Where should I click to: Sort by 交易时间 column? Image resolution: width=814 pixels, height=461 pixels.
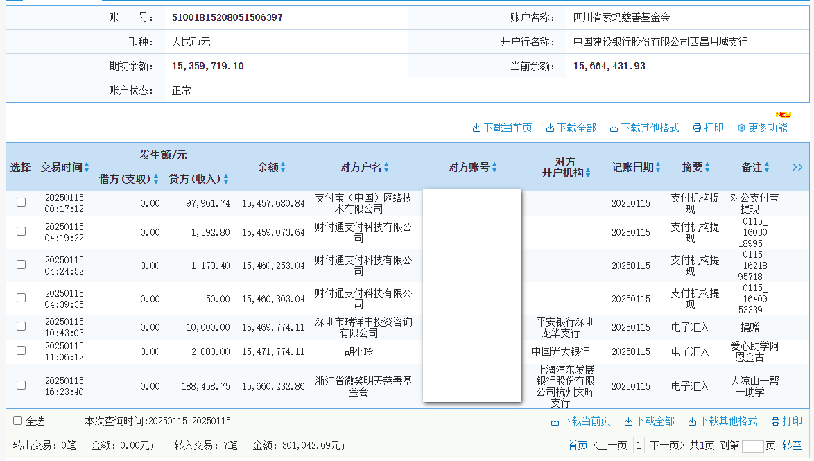pyautogui.click(x=87, y=167)
